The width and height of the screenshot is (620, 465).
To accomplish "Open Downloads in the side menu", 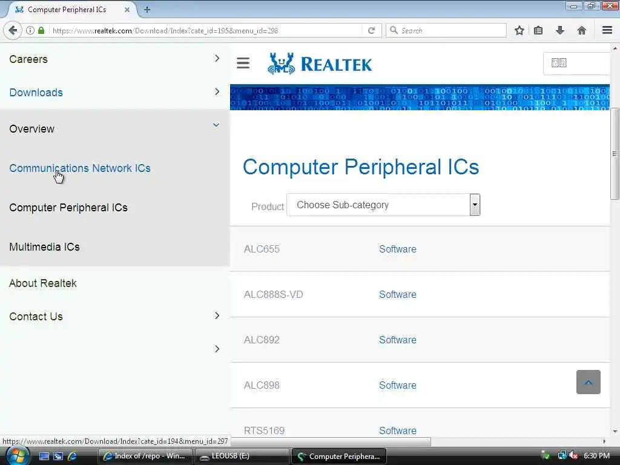I will pyautogui.click(x=36, y=93).
